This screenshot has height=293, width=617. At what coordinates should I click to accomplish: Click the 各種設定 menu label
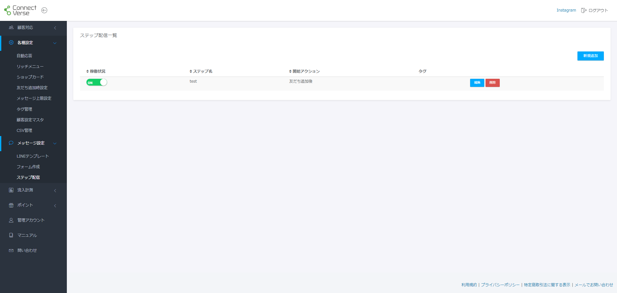[x=25, y=42]
